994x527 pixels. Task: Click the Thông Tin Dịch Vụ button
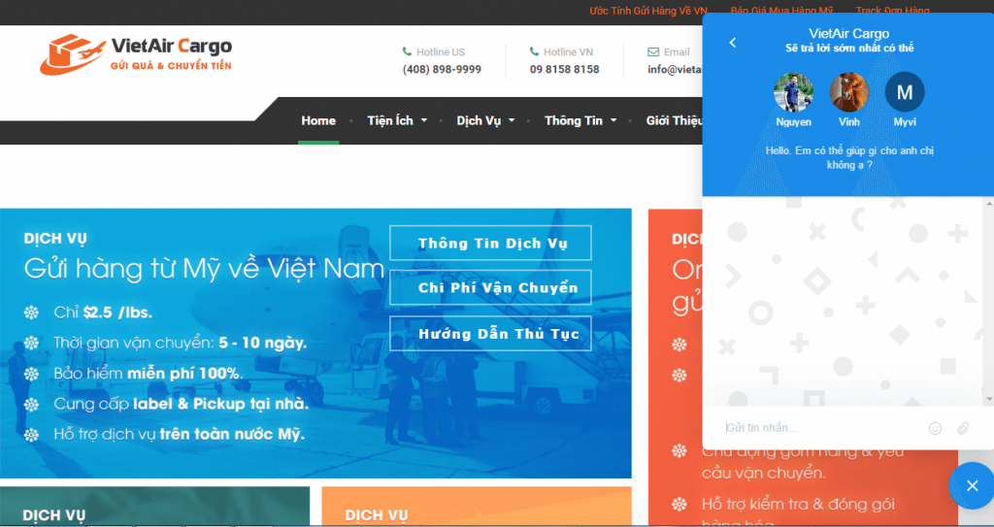(x=490, y=244)
